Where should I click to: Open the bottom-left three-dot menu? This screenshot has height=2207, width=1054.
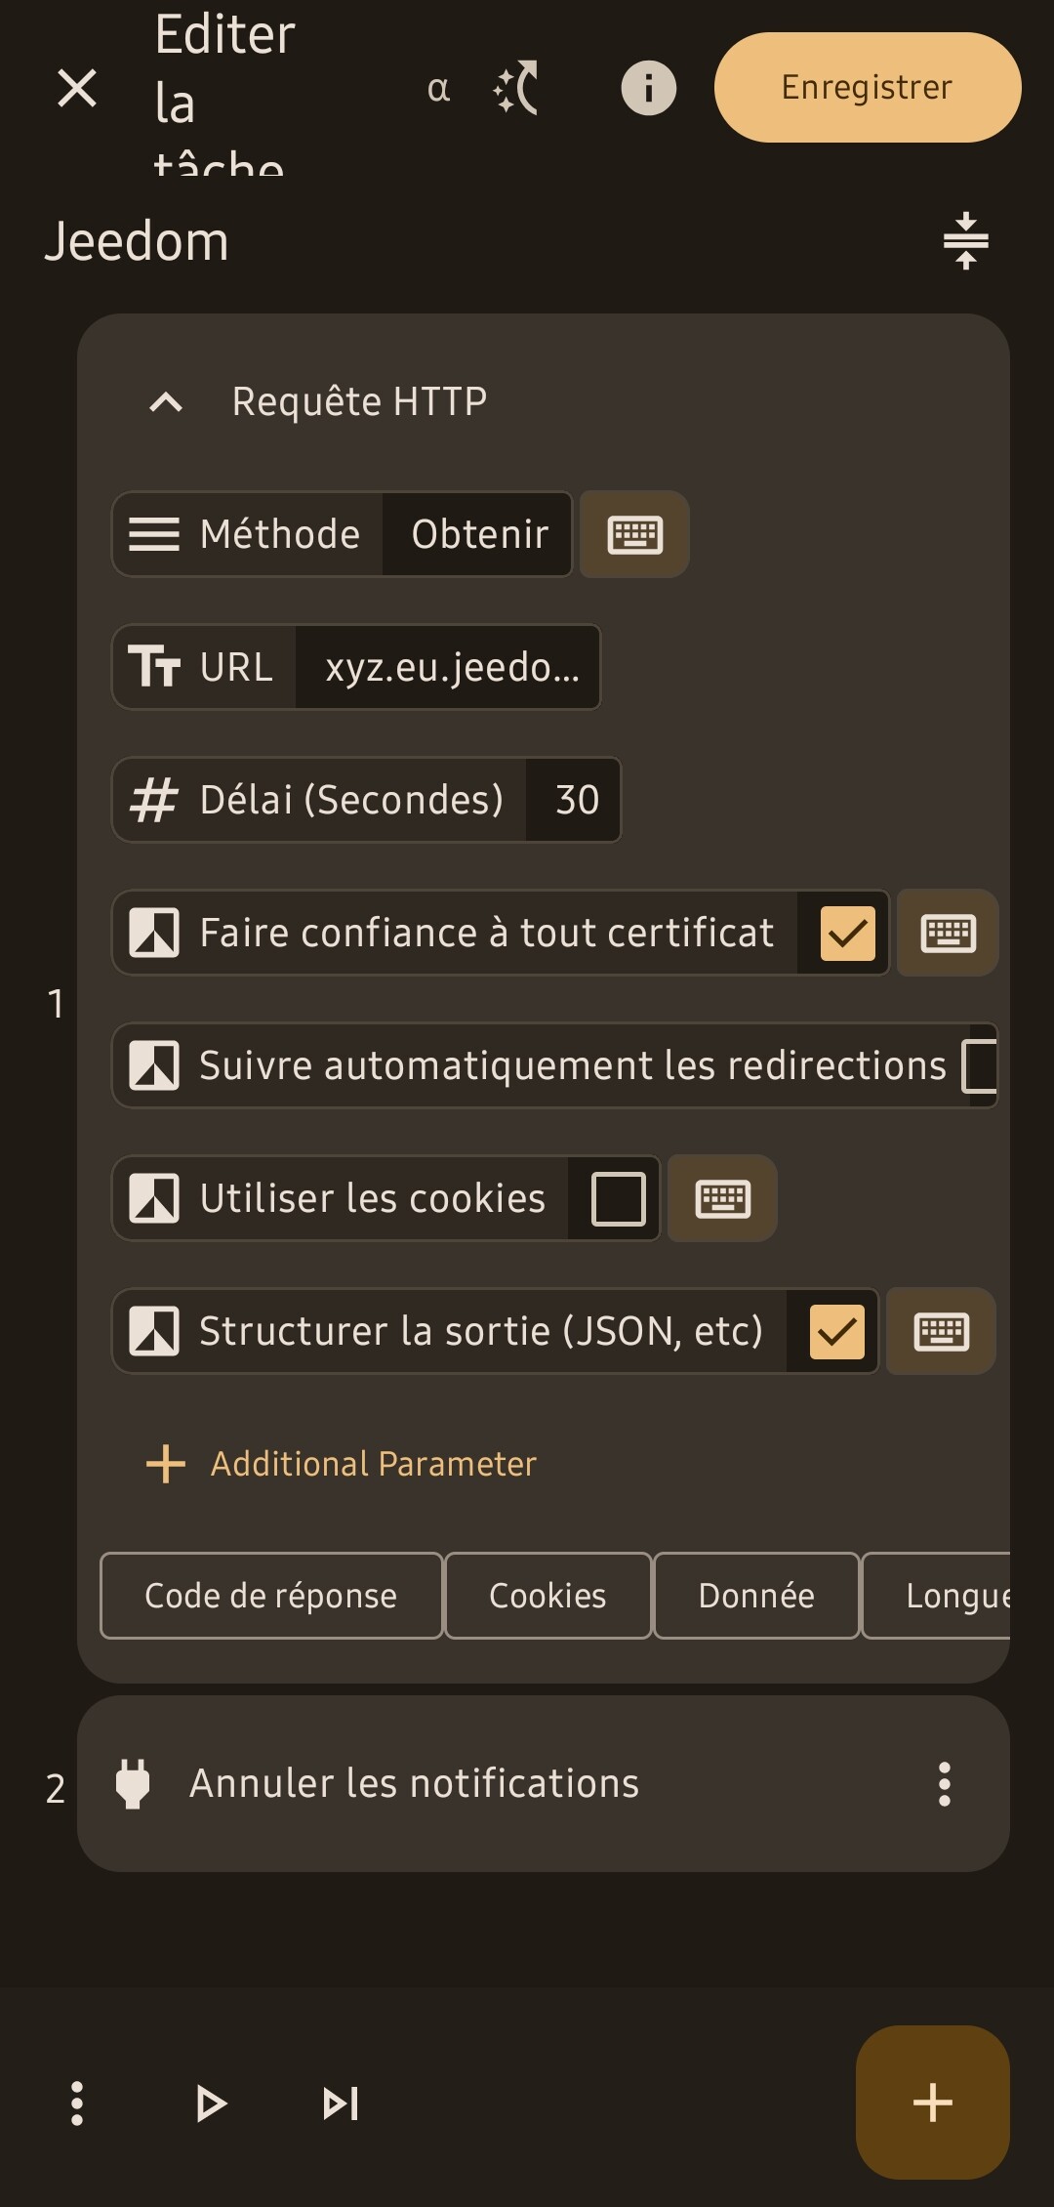click(77, 2103)
